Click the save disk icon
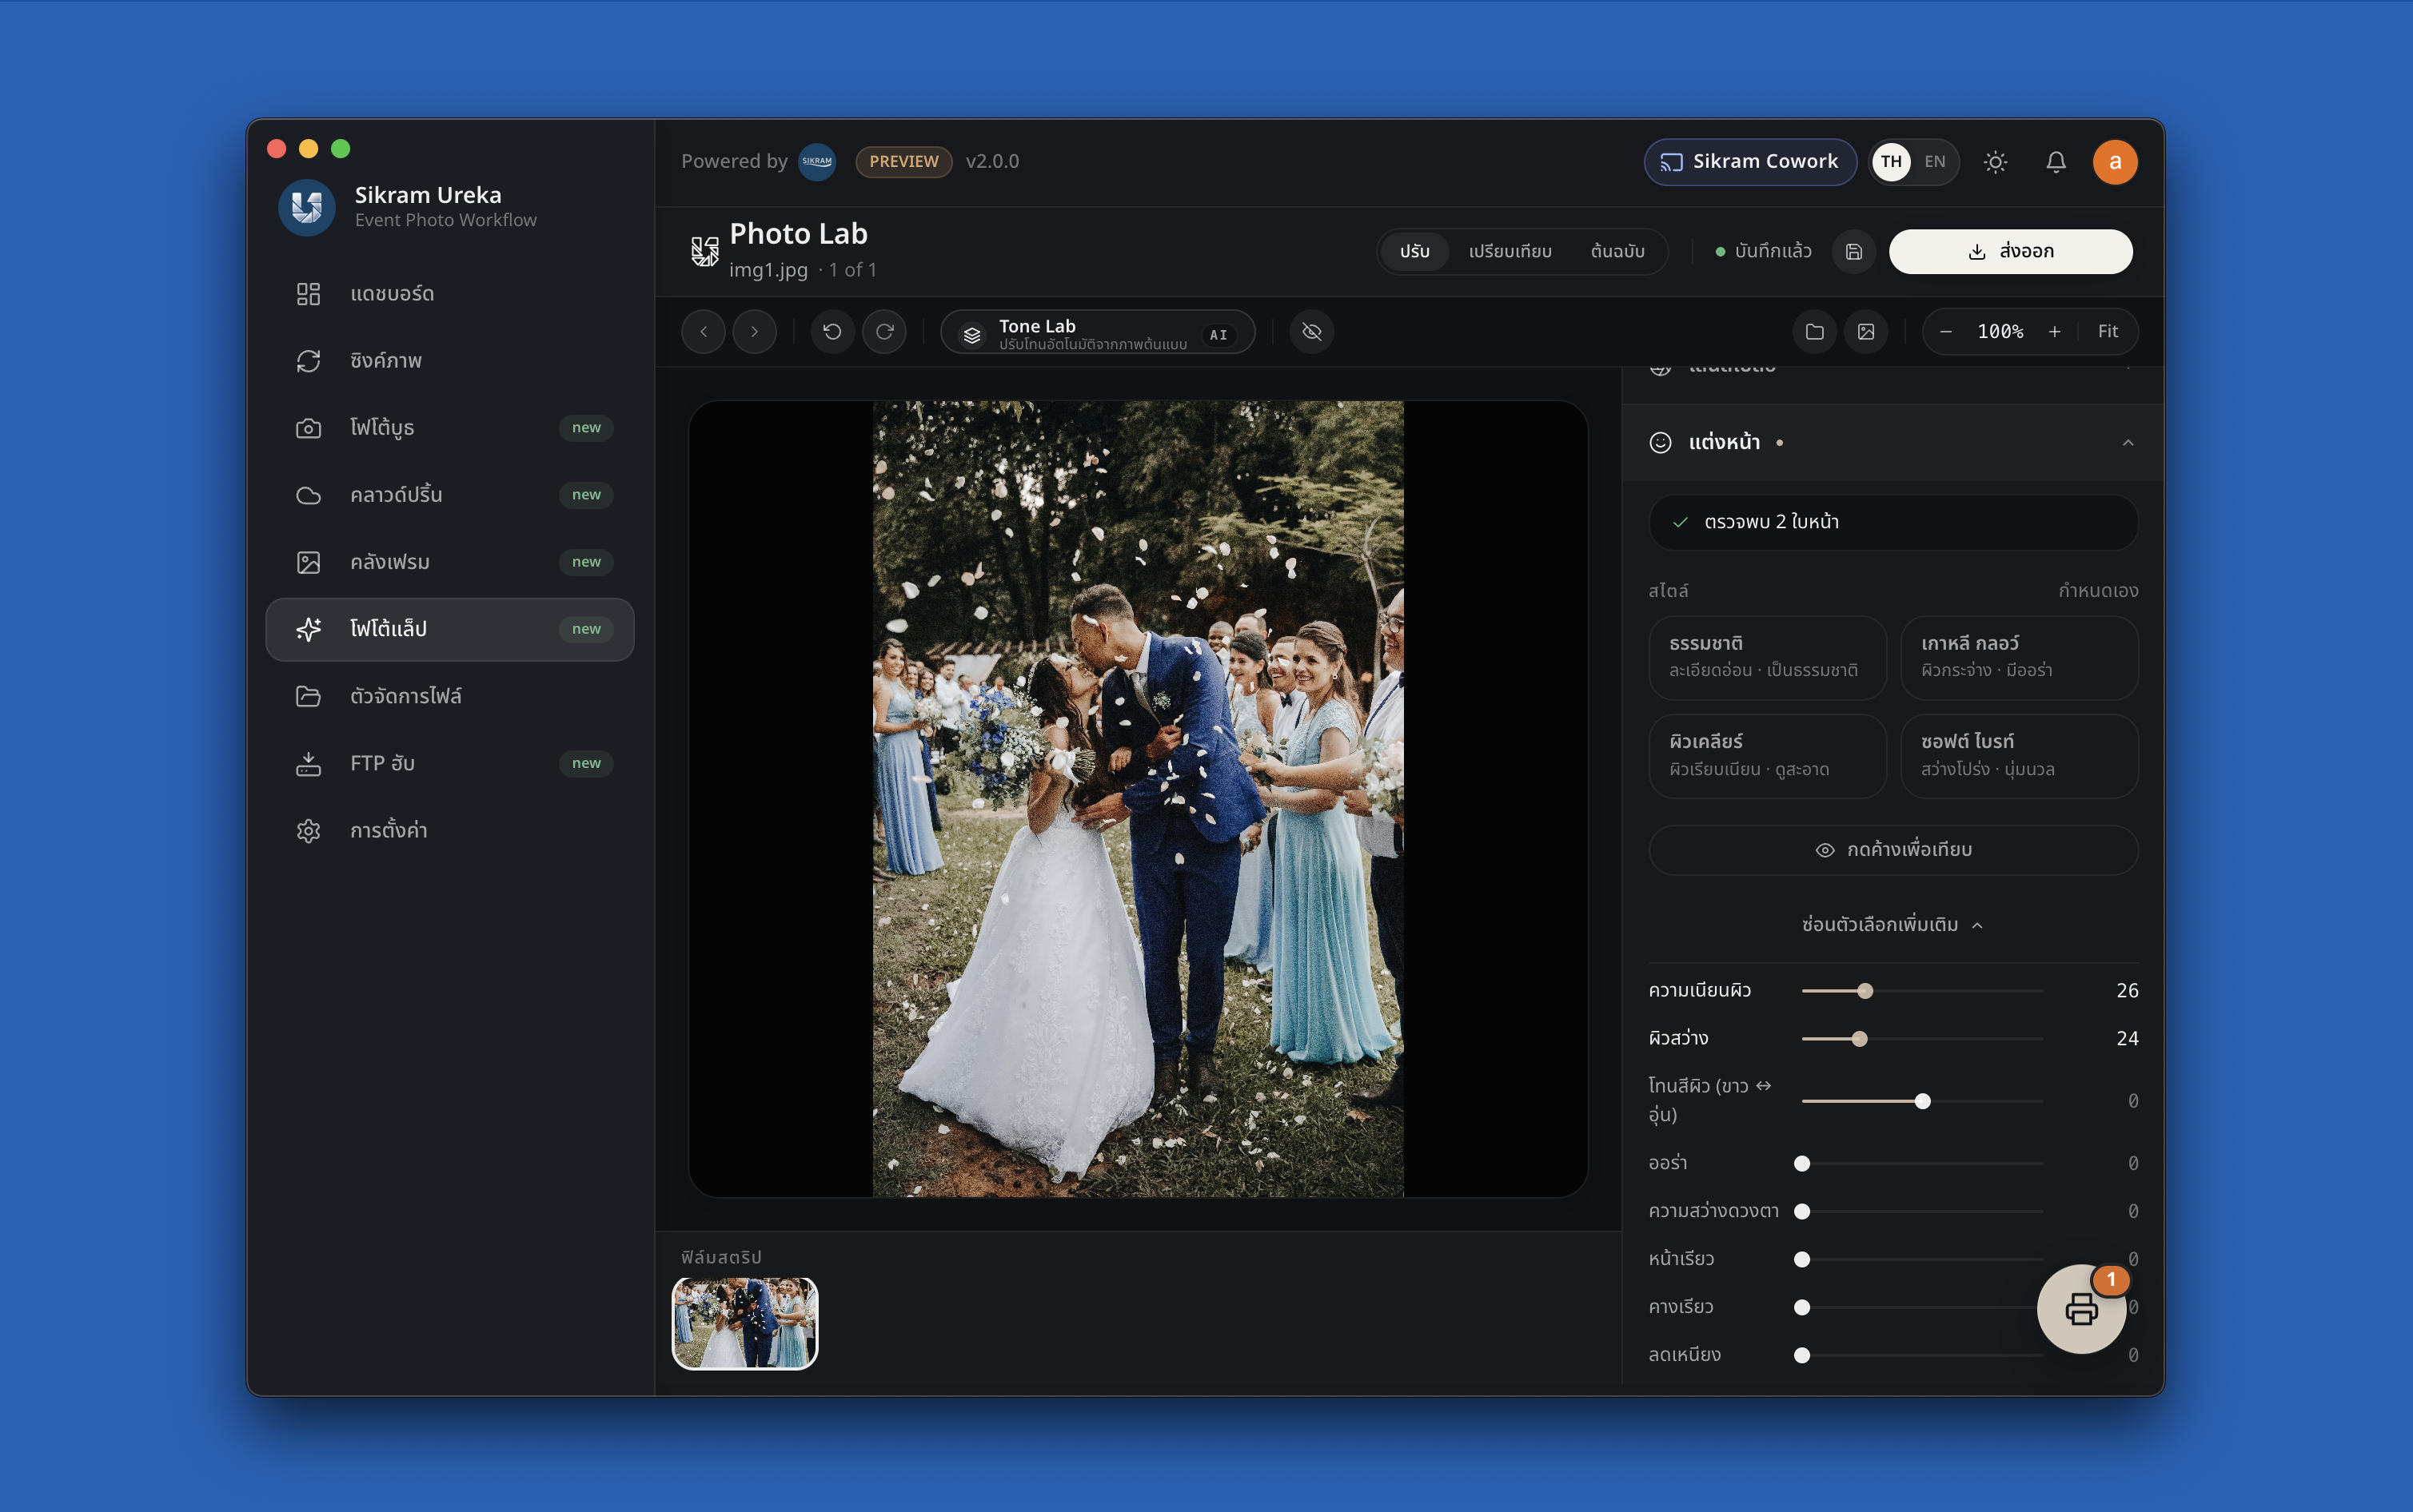 pyautogui.click(x=1854, y=252)
